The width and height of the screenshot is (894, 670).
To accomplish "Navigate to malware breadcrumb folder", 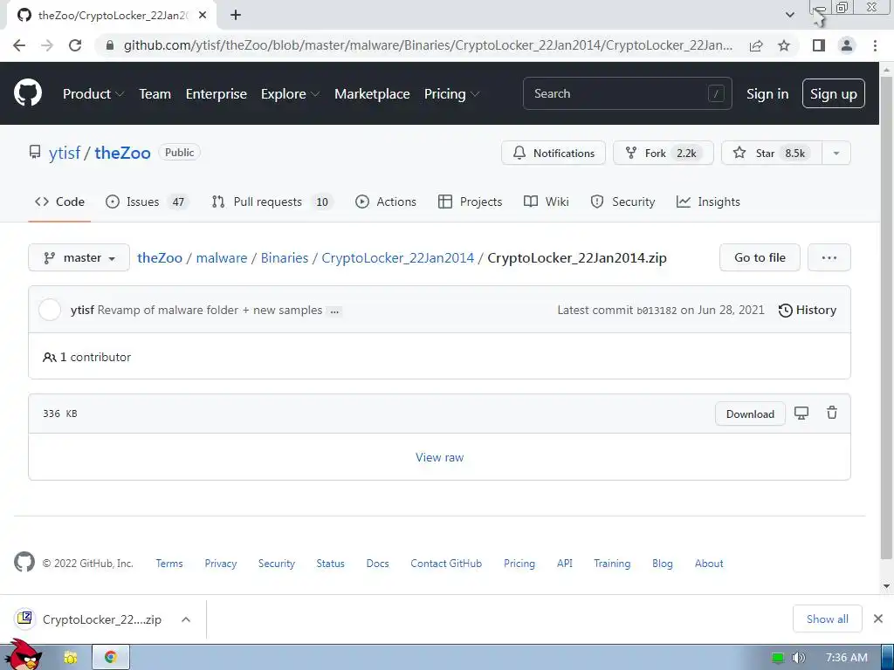I will pos(222,258).
